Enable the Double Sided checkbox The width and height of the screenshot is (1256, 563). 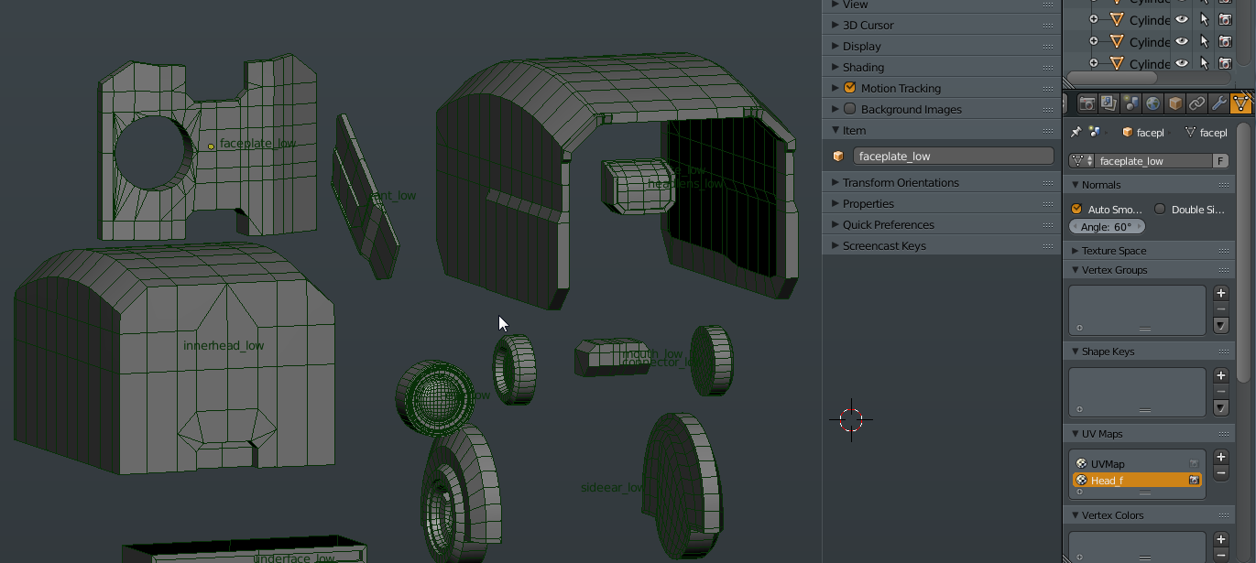click(x=1160, y=210)
